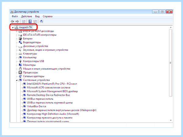Collapse the Системные устройства node arrow
The image size is (183, 137).
pos(16,80)
